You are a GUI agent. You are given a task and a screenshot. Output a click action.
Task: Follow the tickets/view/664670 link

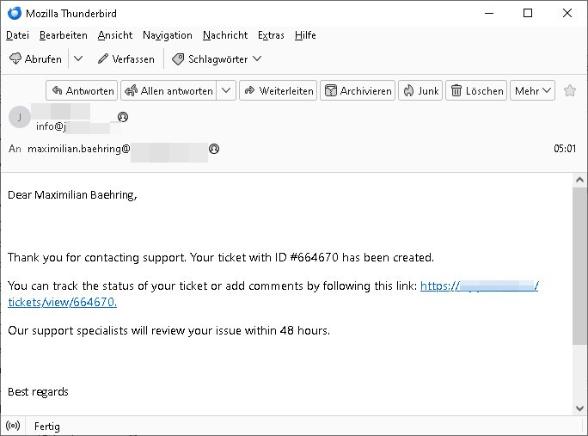click(x=62, y=302)
